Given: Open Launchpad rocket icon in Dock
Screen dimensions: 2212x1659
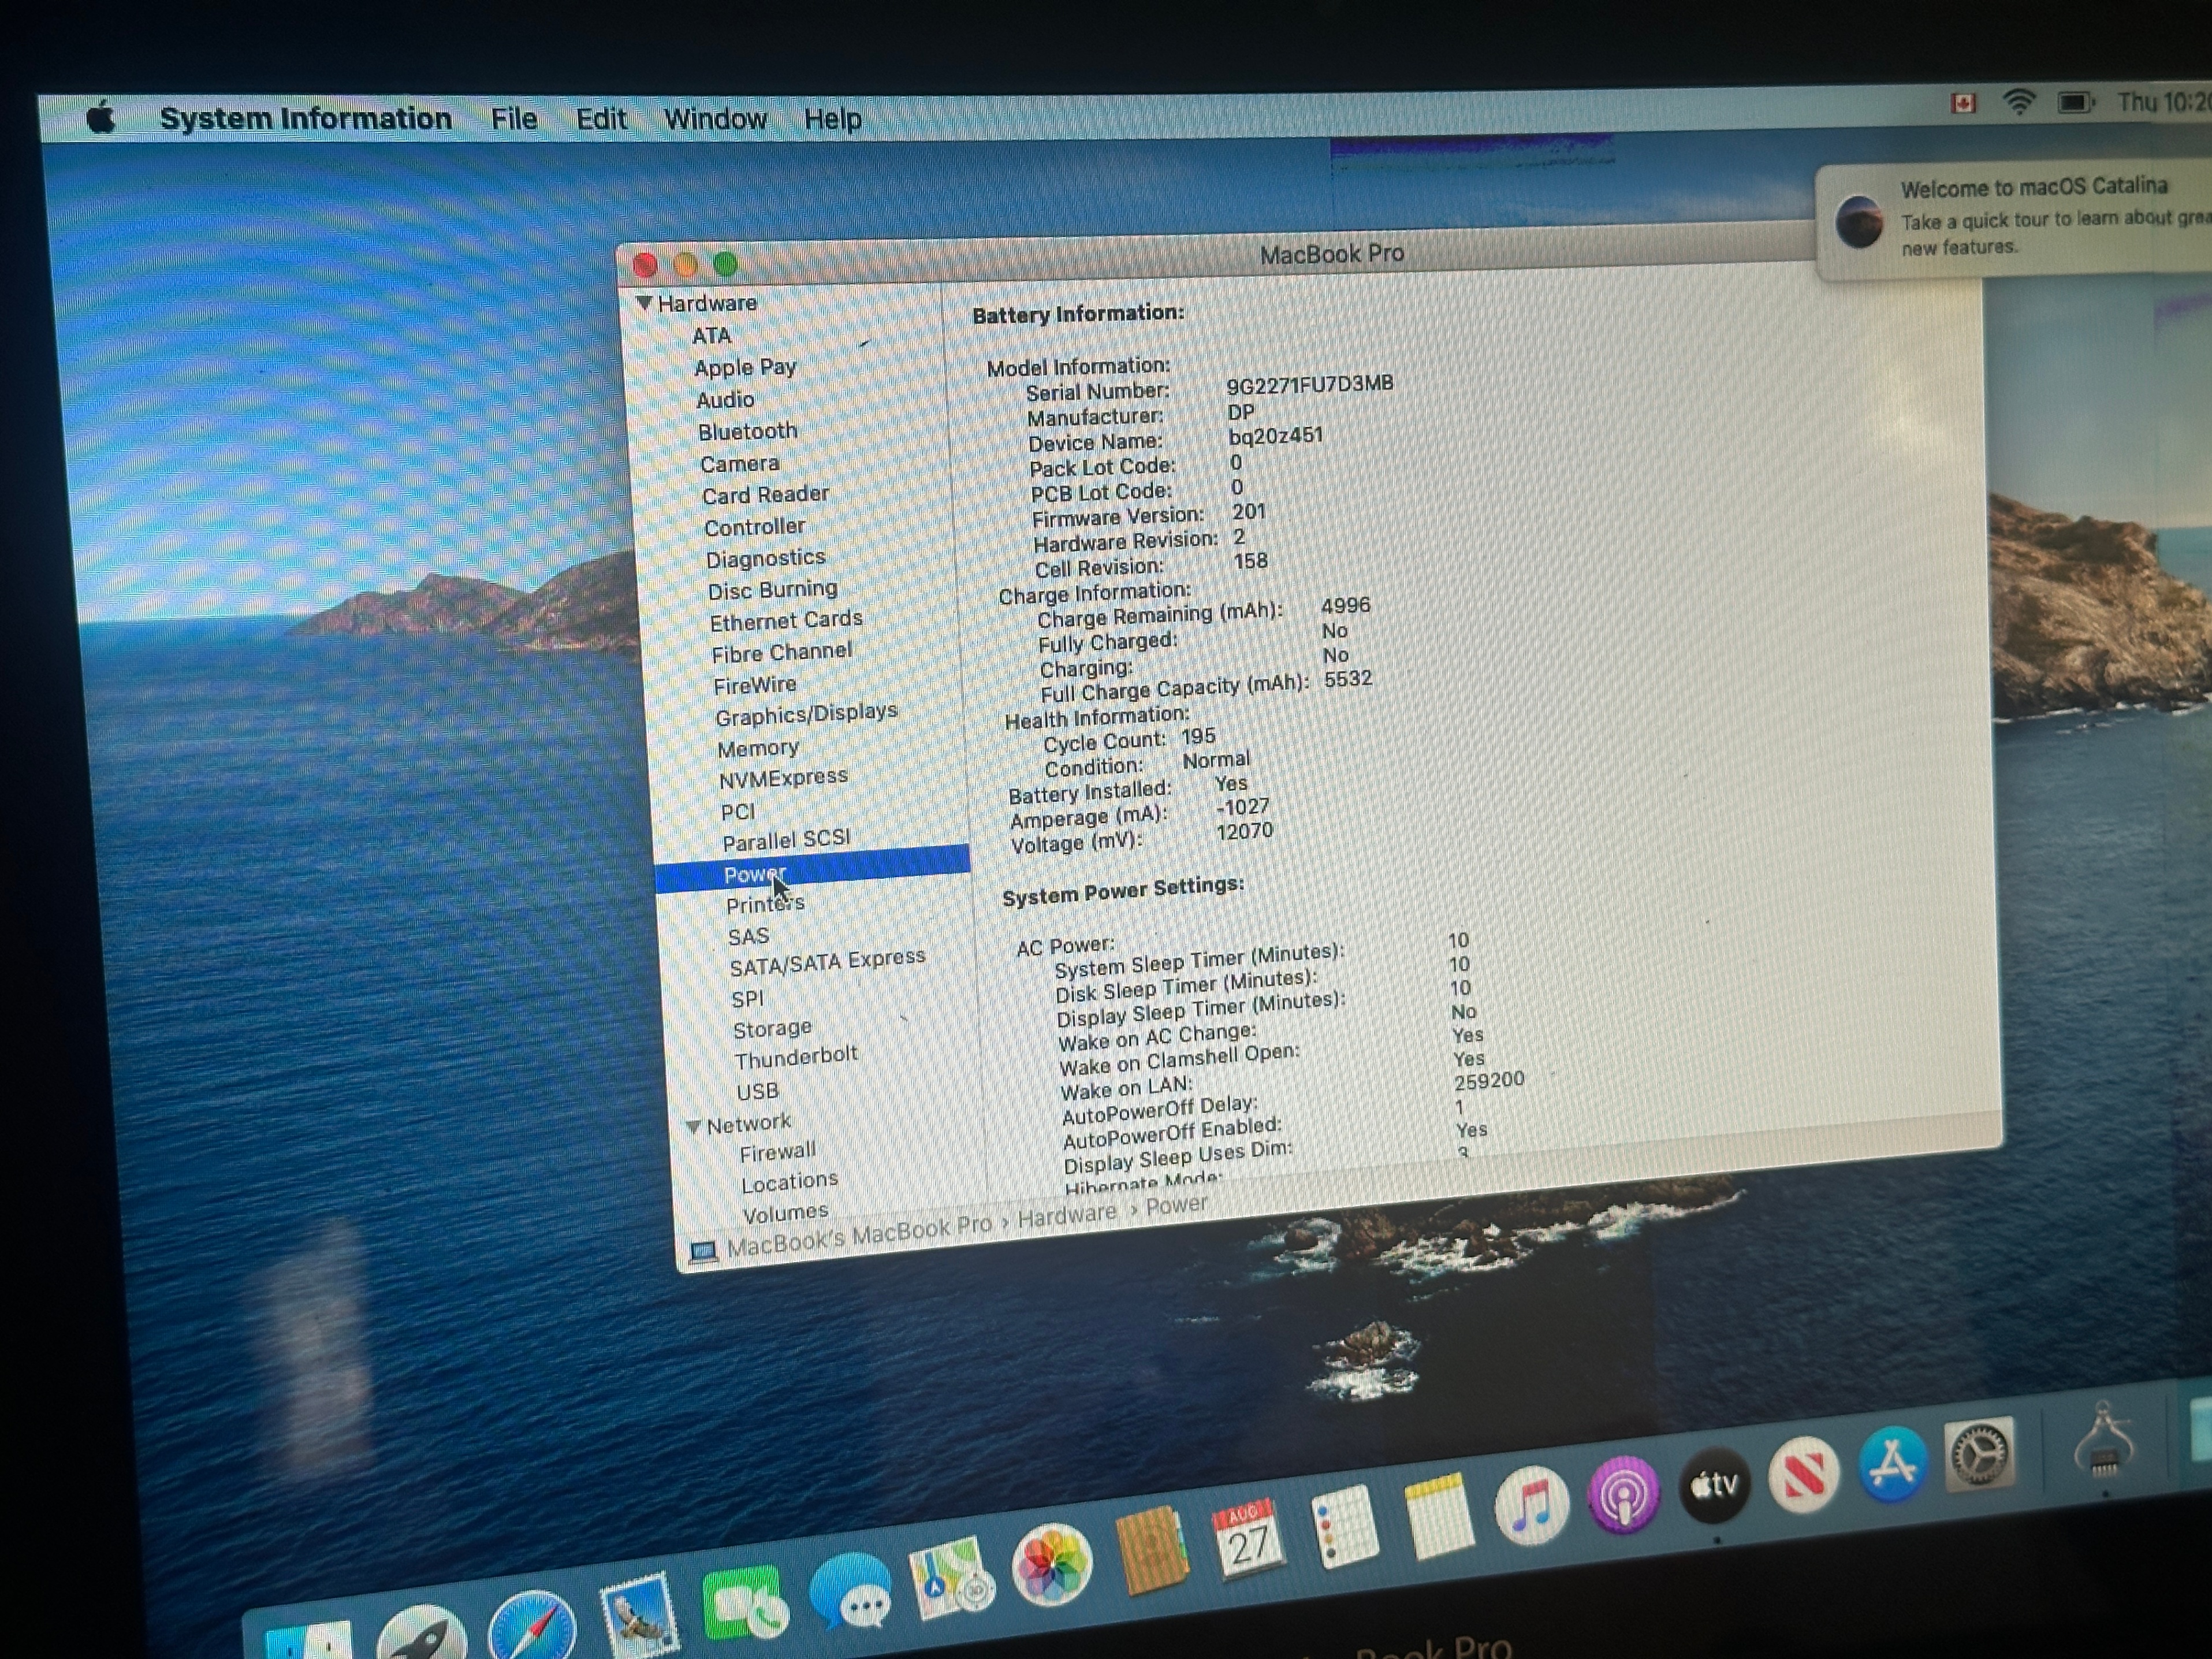Looking at the screenshot, I should 423,1635.
